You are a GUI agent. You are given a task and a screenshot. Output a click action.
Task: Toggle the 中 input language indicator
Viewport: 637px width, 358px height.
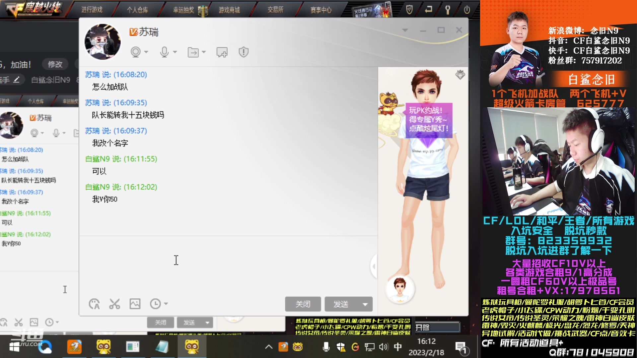(x=398, y=347)
